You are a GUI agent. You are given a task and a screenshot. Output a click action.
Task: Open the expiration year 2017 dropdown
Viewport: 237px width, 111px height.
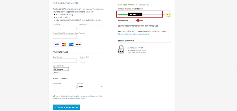point(57,72)
